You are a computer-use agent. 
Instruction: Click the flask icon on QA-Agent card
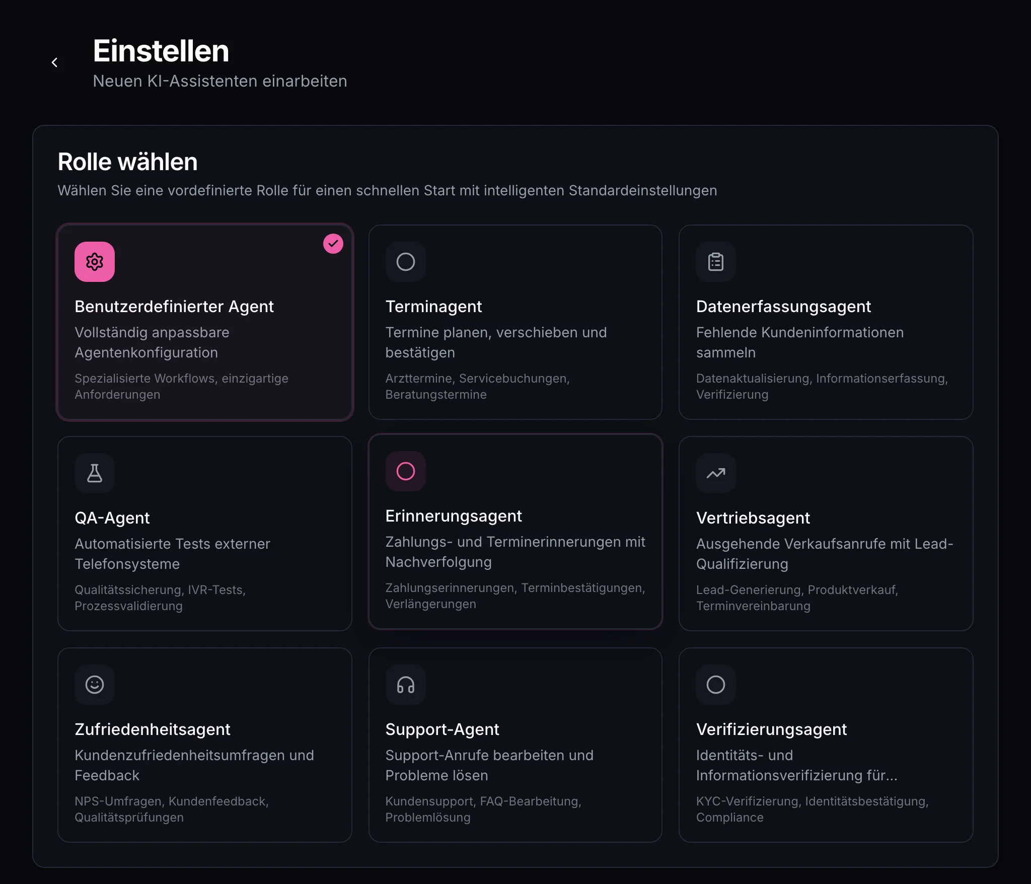(x=95, y=473)
